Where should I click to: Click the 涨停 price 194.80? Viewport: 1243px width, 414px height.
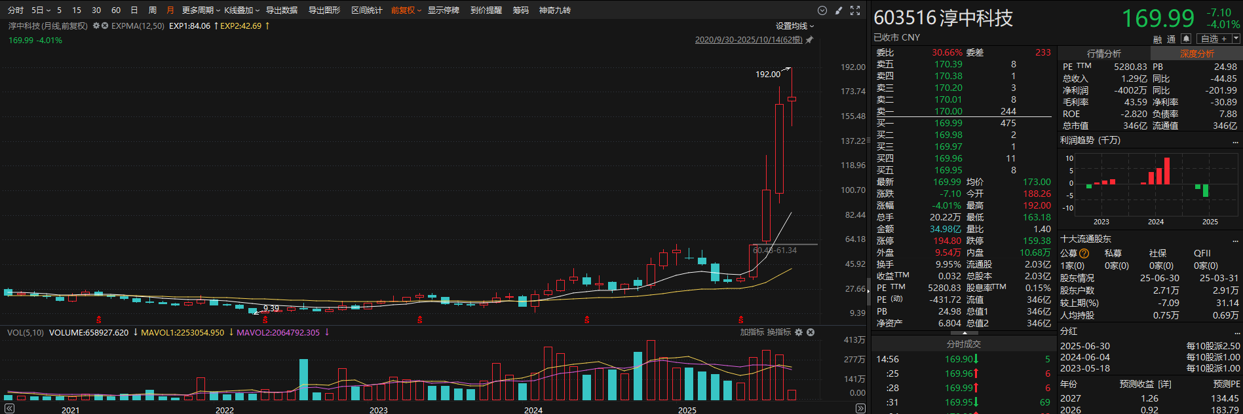pos(947,241)
